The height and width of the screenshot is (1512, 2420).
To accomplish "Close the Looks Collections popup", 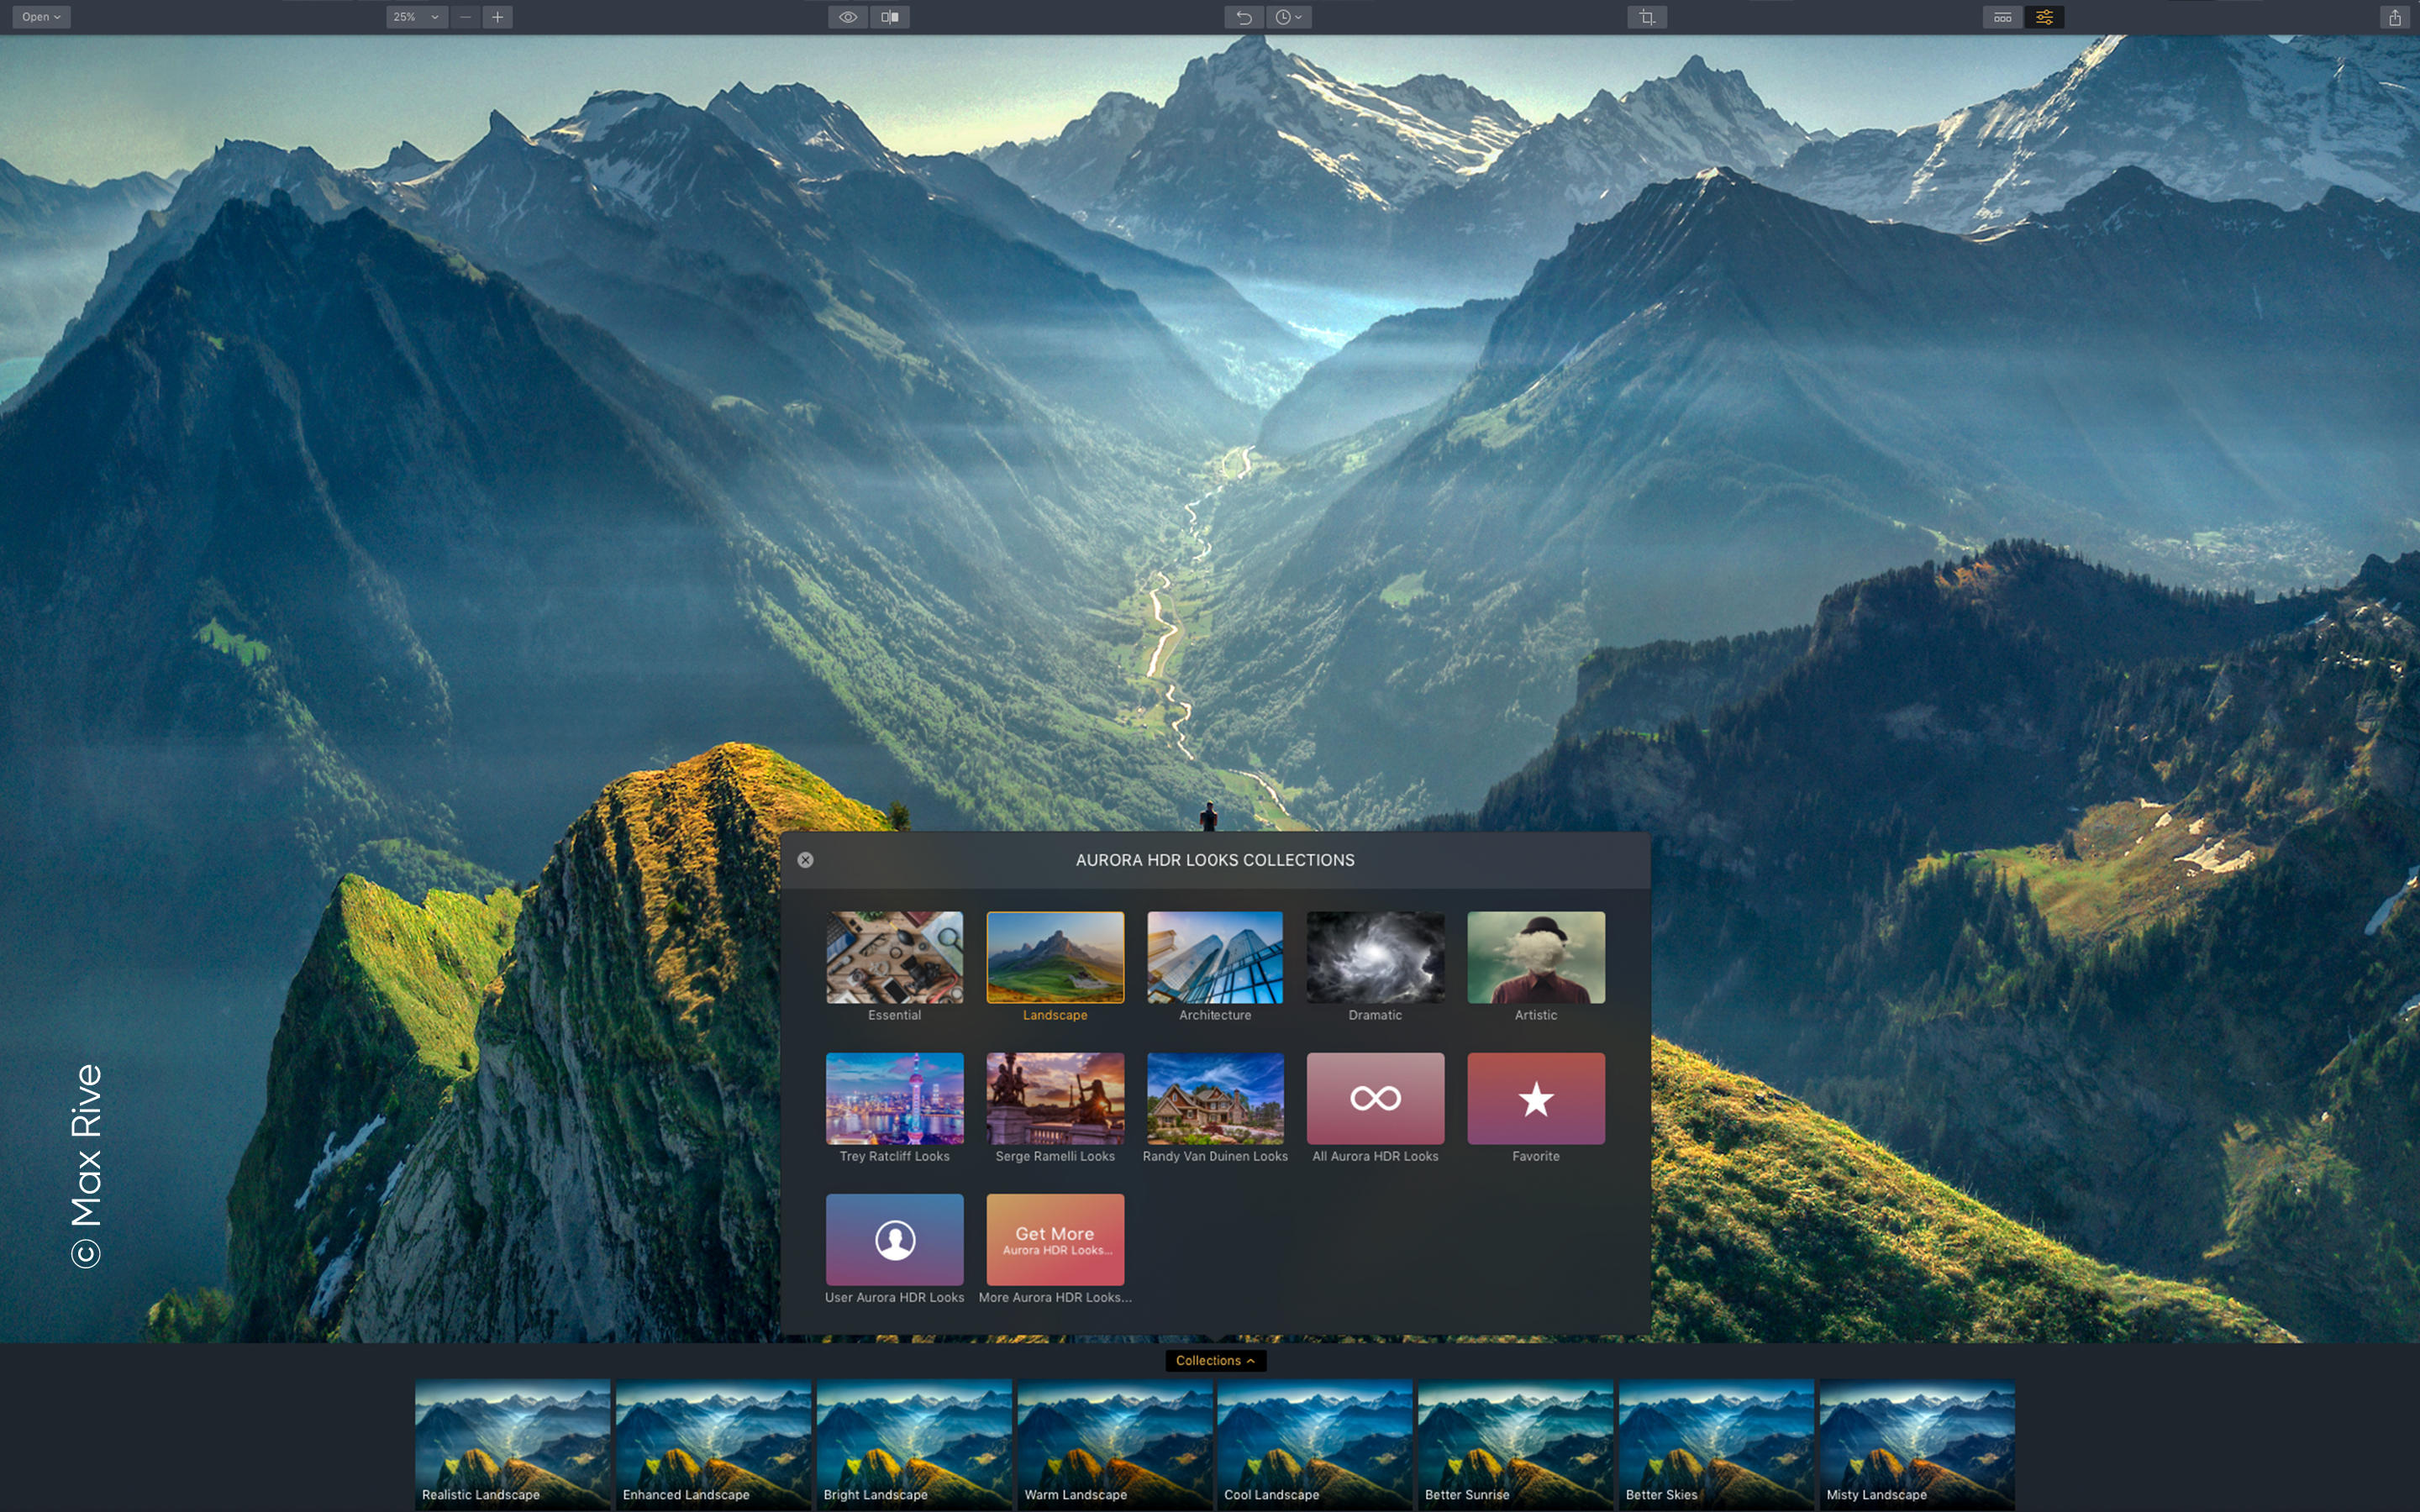I will [805, 860].
